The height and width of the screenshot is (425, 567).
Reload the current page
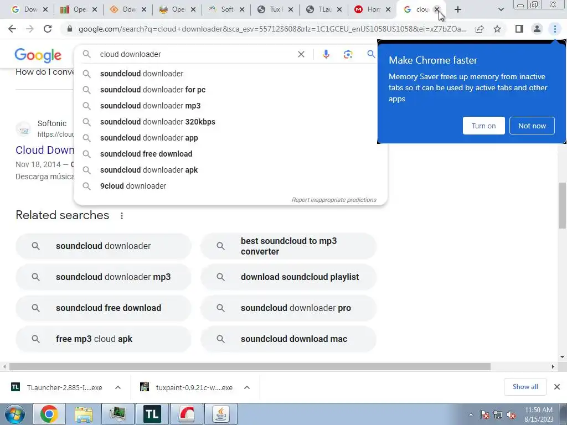[48, 29]
